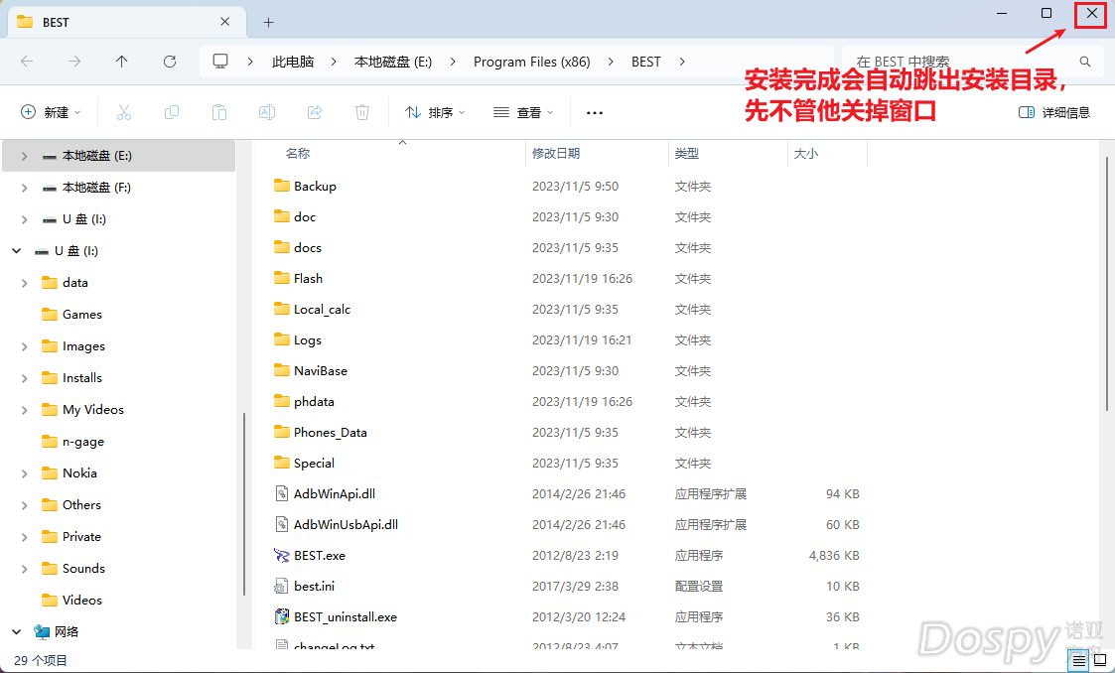Click the Back navigation arrow

(27, 62)
